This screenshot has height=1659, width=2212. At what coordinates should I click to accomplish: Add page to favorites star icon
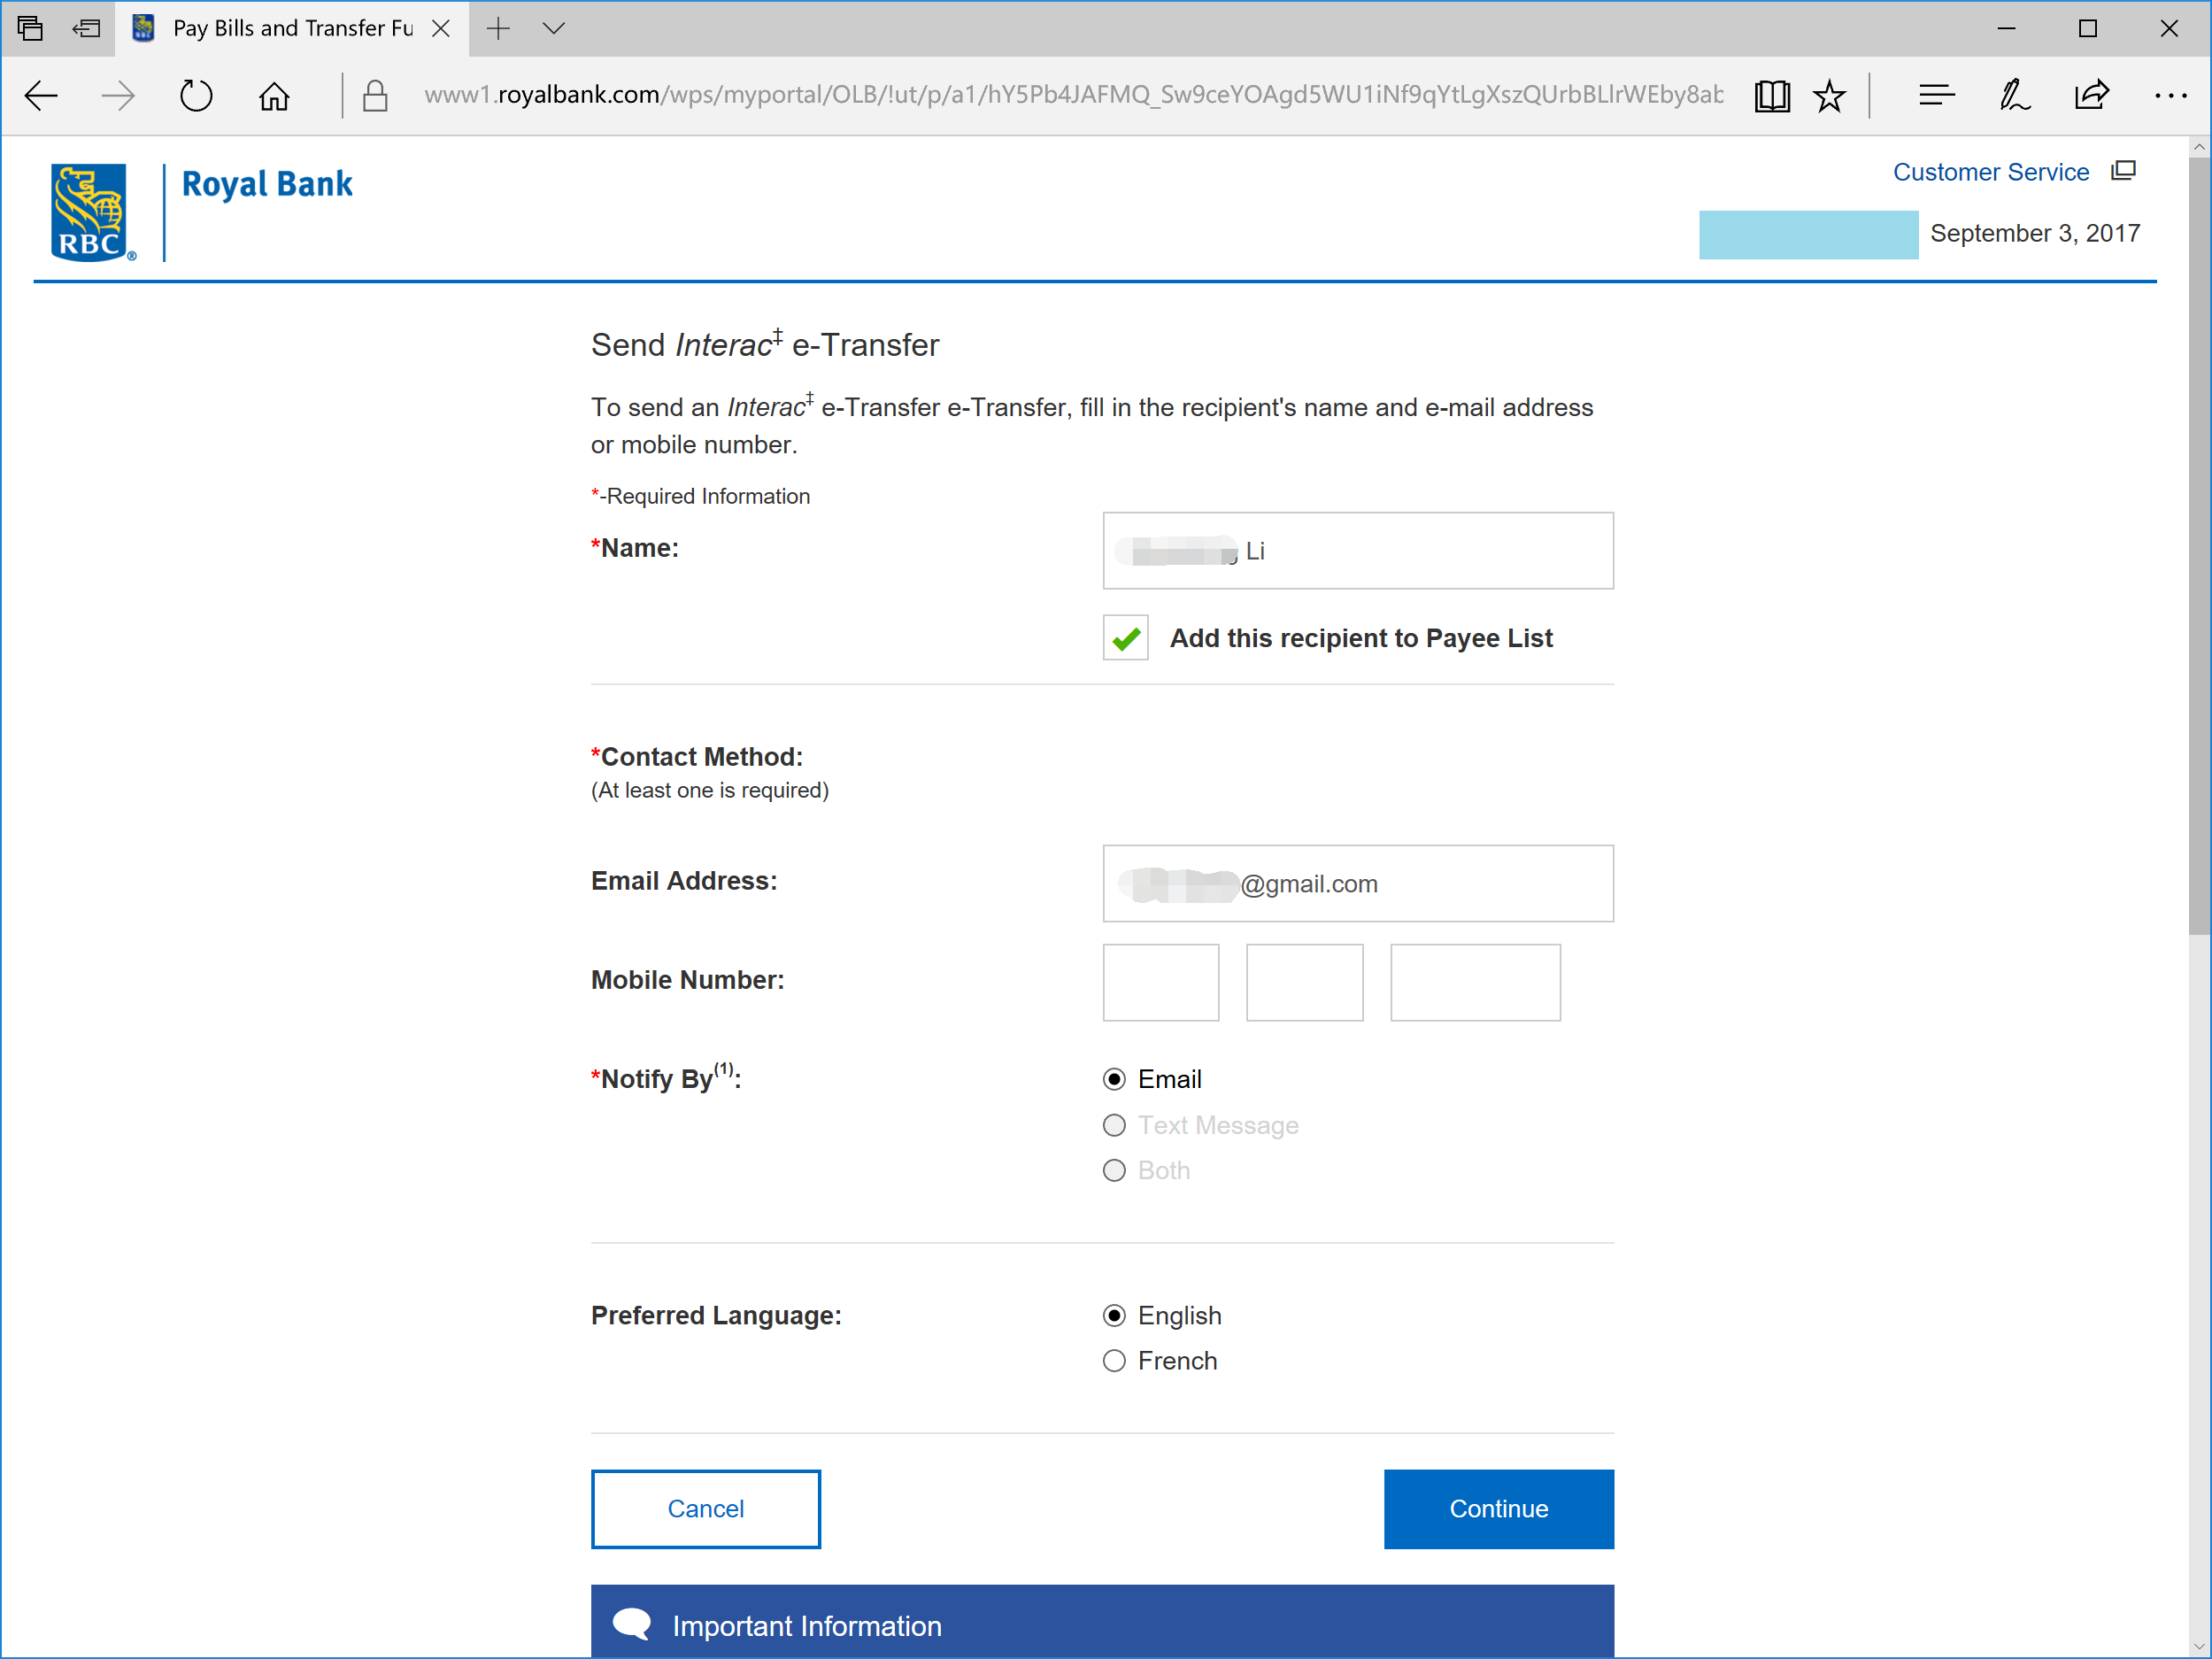pyautogui.click(x=1829, y=96)
